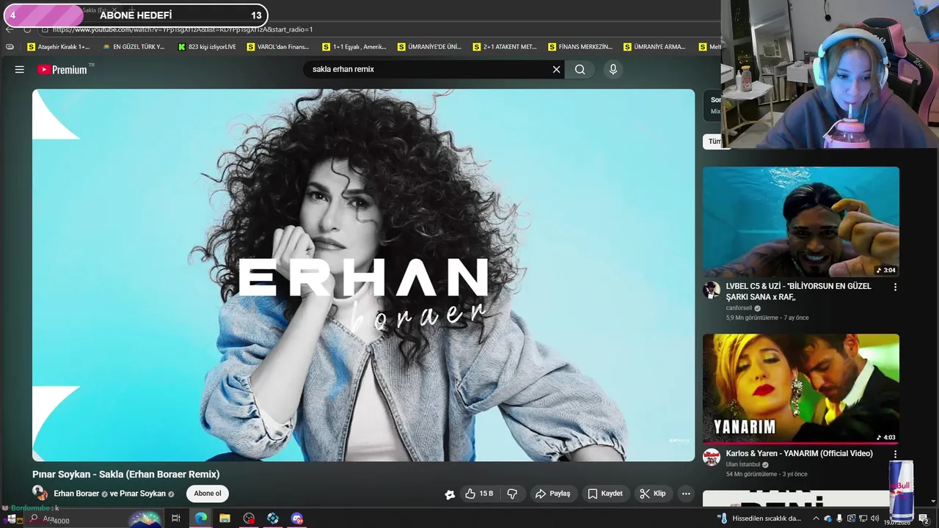939x528 pixels.
Task: Show hidden system tray icons
Action: coord(816,518)
